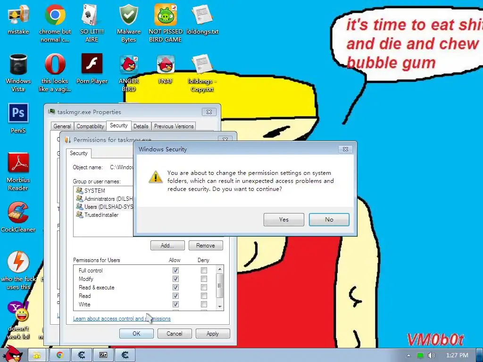Viewport: 483px width, 362px height.
Task: Switch to Details tab
Action: click(x=141, y=126)
